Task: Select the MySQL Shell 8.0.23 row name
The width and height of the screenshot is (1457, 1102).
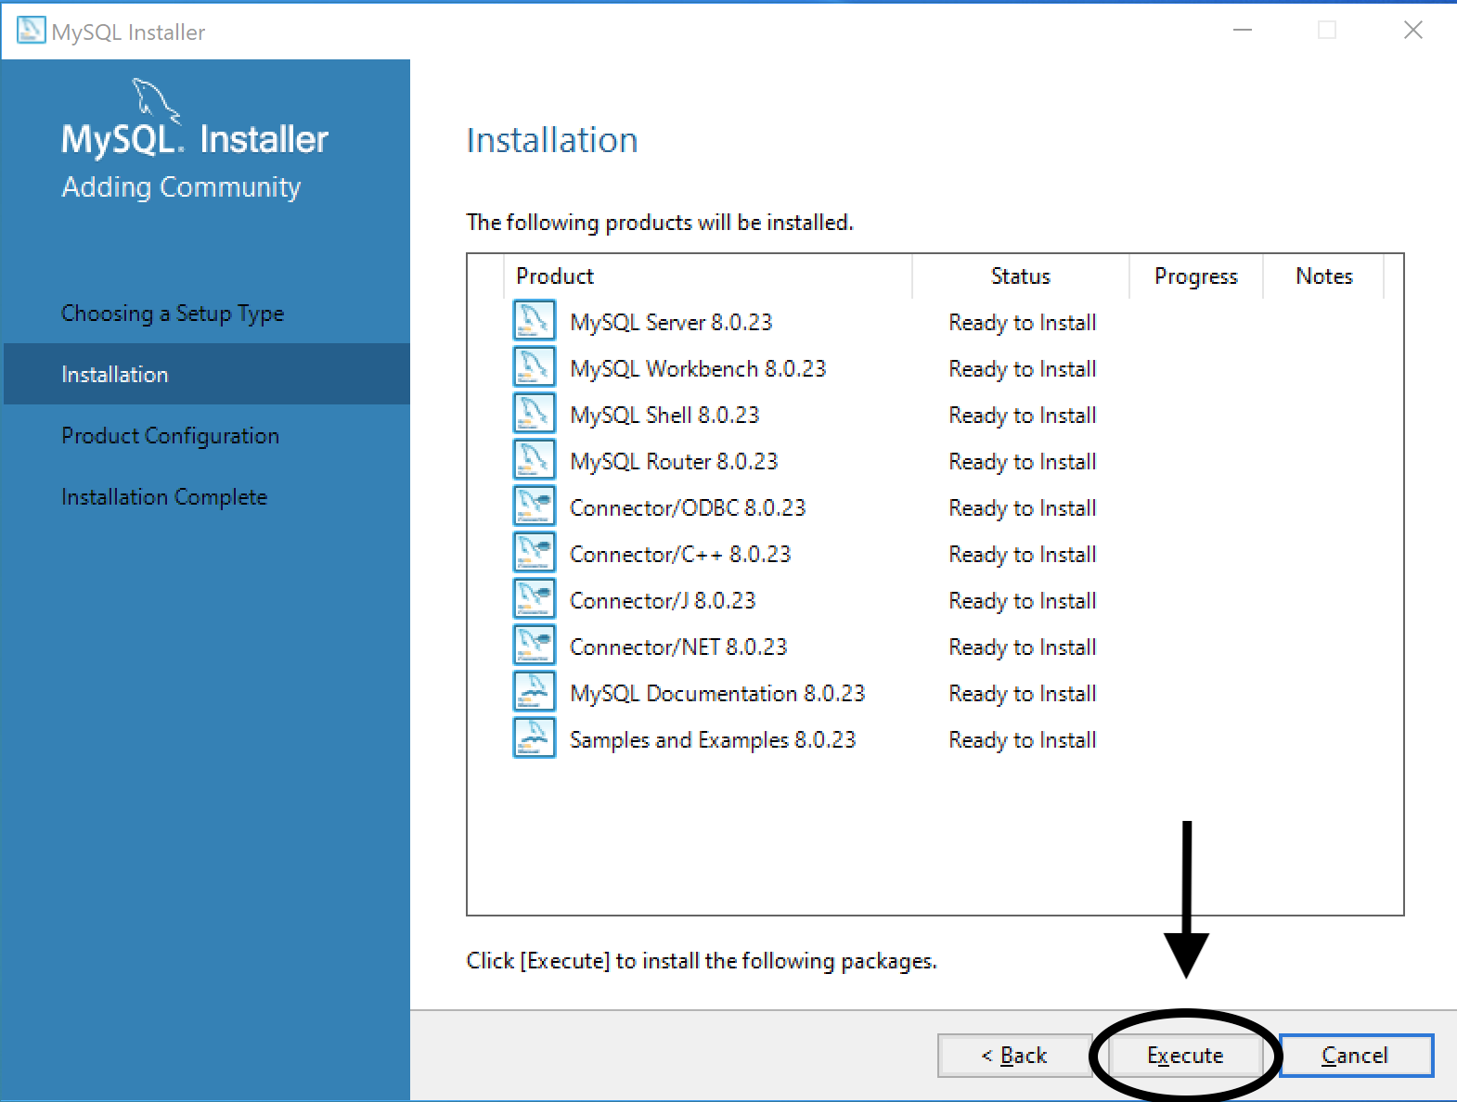Action: click(664, 415)
